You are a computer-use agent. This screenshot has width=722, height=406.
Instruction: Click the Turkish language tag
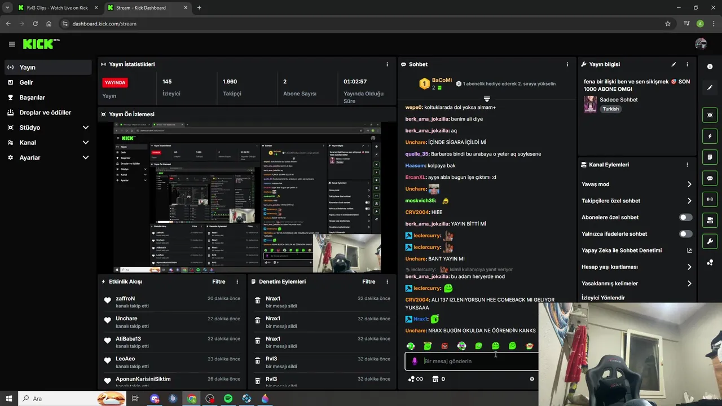point(610,109)
